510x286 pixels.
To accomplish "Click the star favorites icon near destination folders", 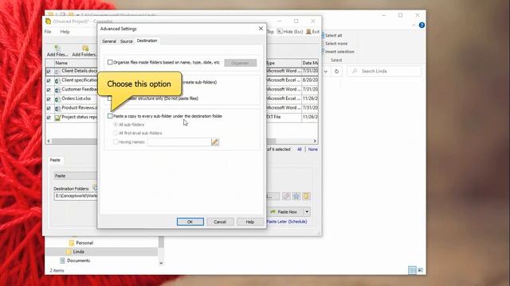I will tap(296, 196).
